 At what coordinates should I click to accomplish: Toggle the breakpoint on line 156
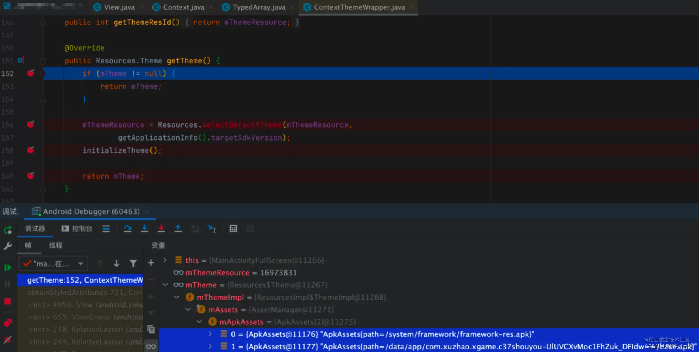31,124
